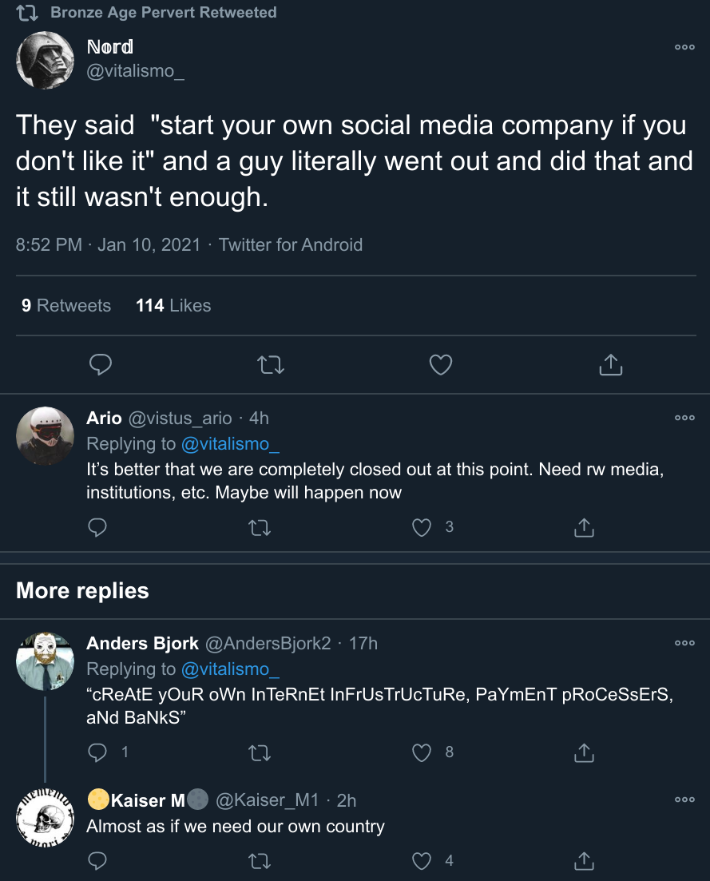Open Nord's profile picture
This screenshot has width=710, height=881.
(46, 60)
